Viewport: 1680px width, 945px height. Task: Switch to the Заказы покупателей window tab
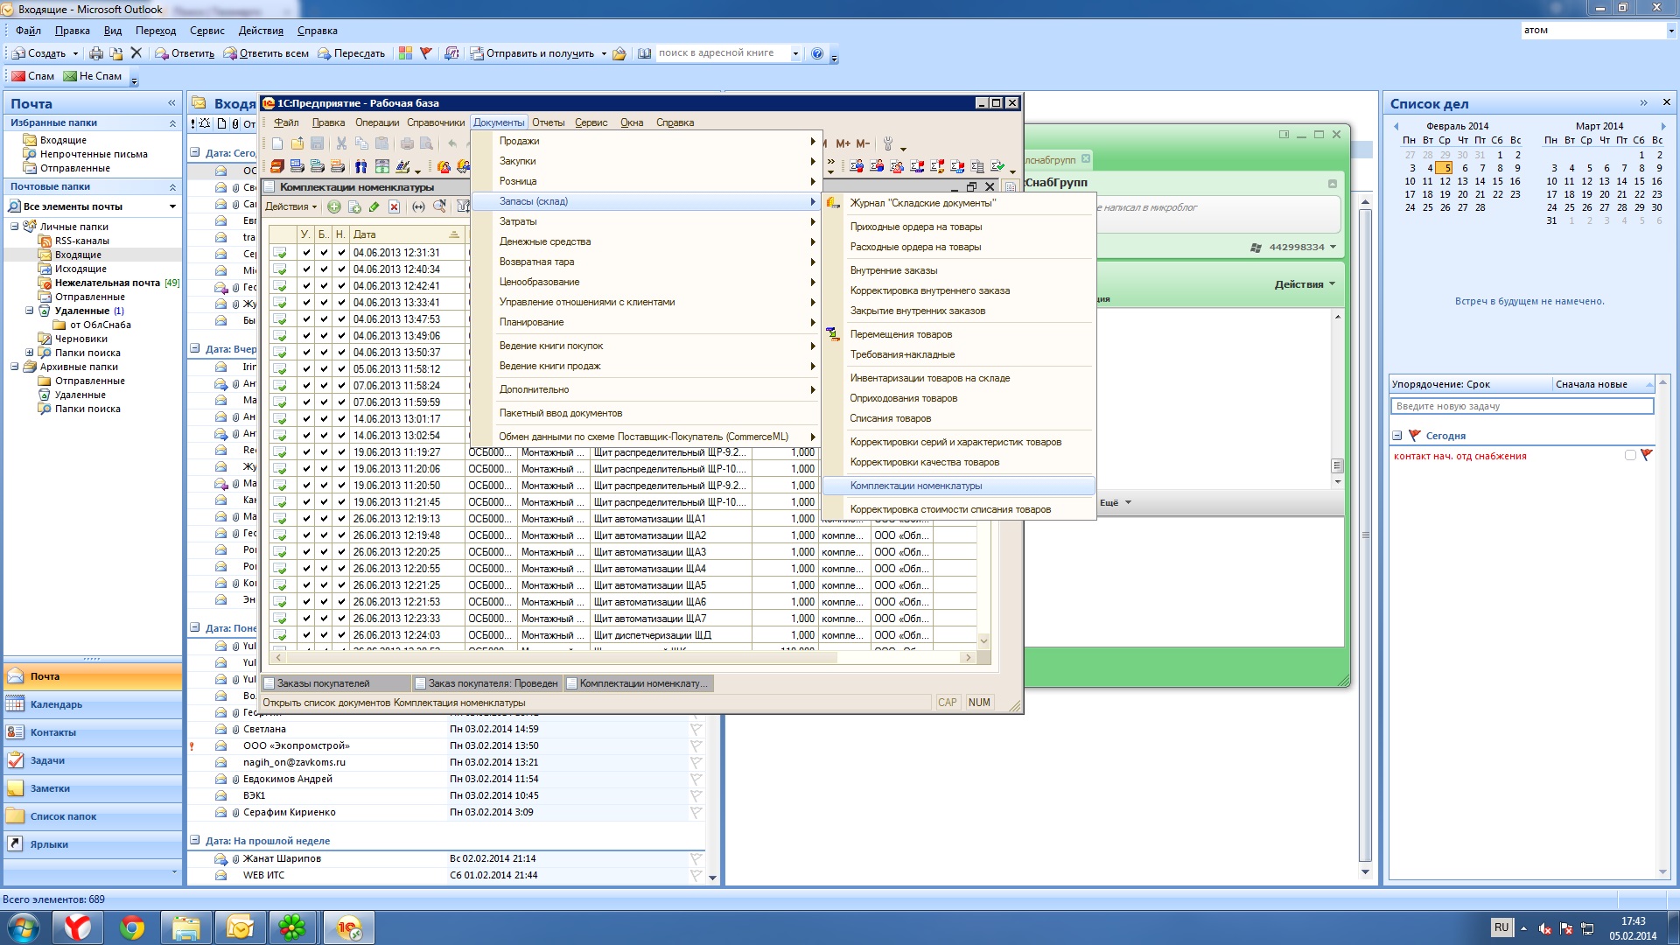pyautogui.click(x=336, y=683)
